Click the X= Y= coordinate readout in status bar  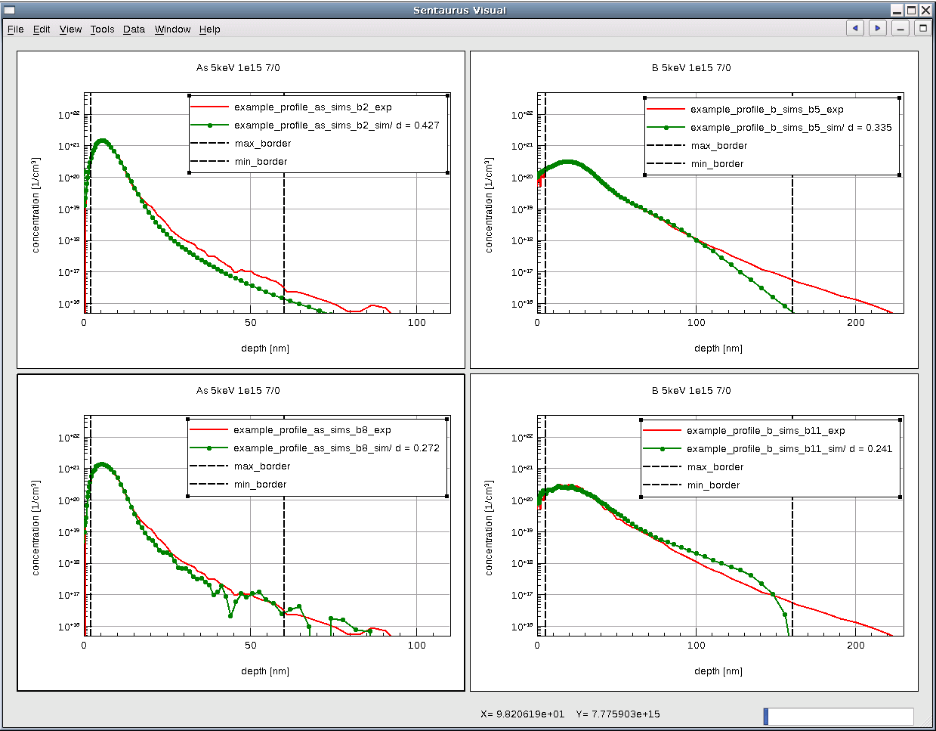[570, 714]
